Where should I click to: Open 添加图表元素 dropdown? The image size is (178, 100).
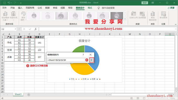tap(5, 16)
